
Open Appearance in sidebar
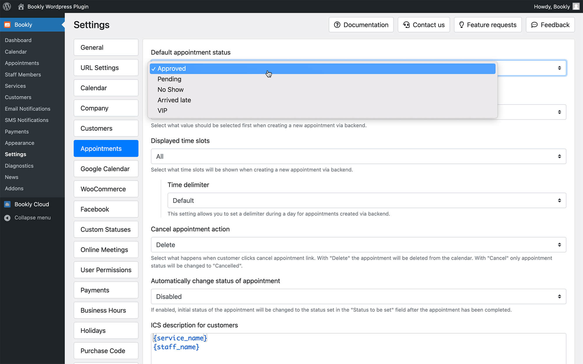click(20, 143)
